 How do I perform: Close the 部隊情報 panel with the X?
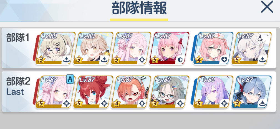point(267,7)
